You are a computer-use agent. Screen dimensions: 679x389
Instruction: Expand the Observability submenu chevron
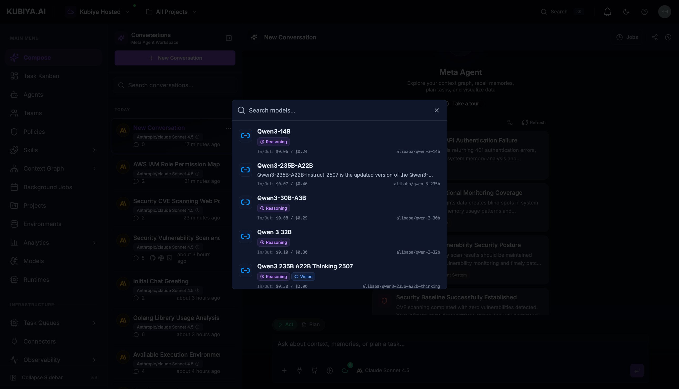(94, 360)
